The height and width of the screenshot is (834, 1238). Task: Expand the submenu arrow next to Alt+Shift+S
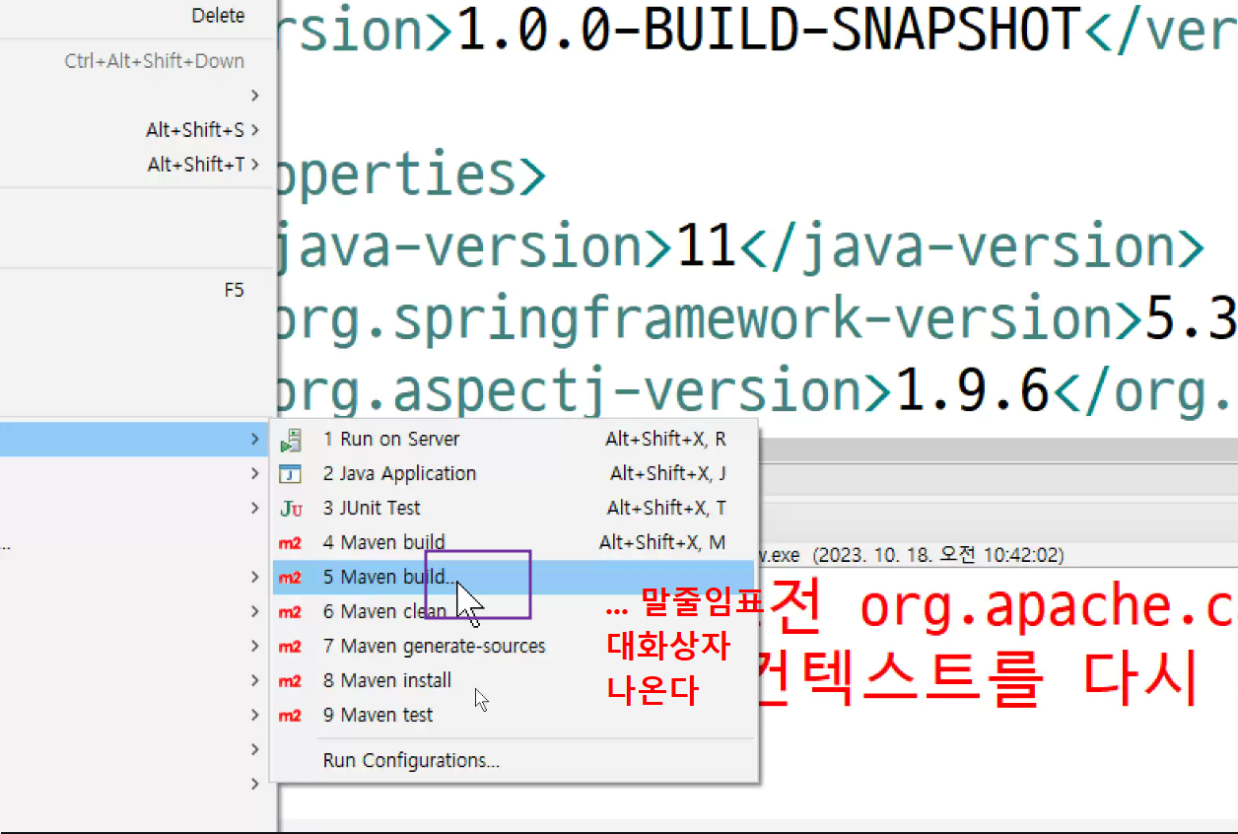(255, 129)
